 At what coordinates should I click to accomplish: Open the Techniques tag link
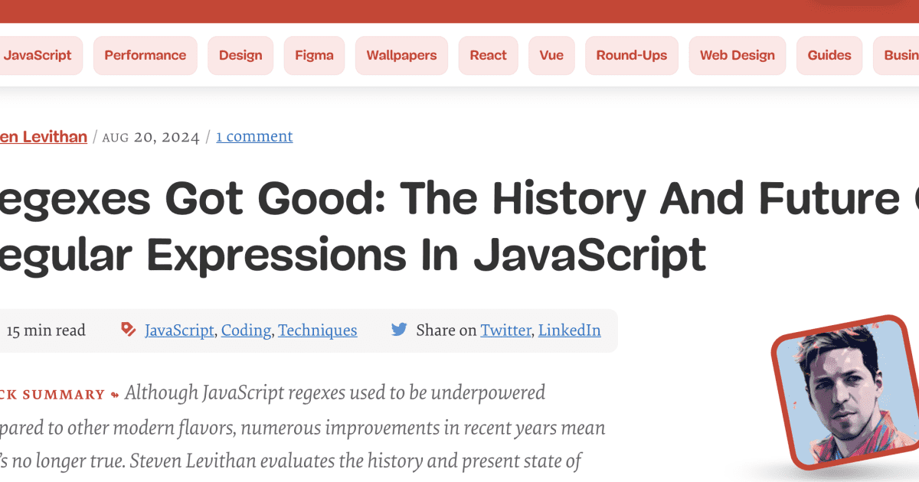click(x=318, y=331)
